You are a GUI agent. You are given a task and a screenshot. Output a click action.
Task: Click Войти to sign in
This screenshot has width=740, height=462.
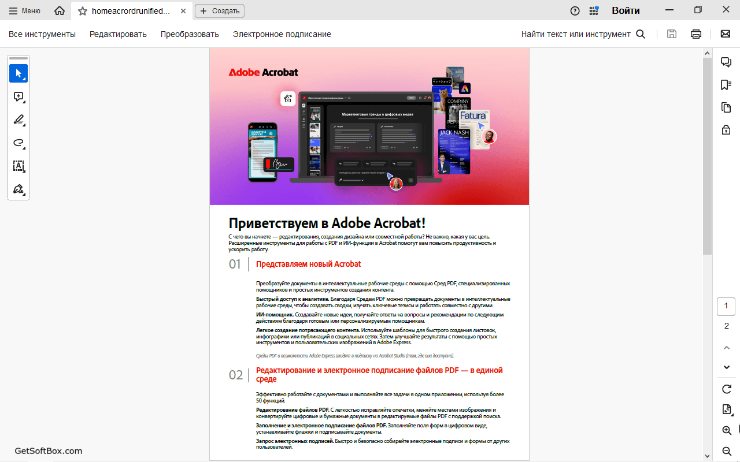(626, 10)
